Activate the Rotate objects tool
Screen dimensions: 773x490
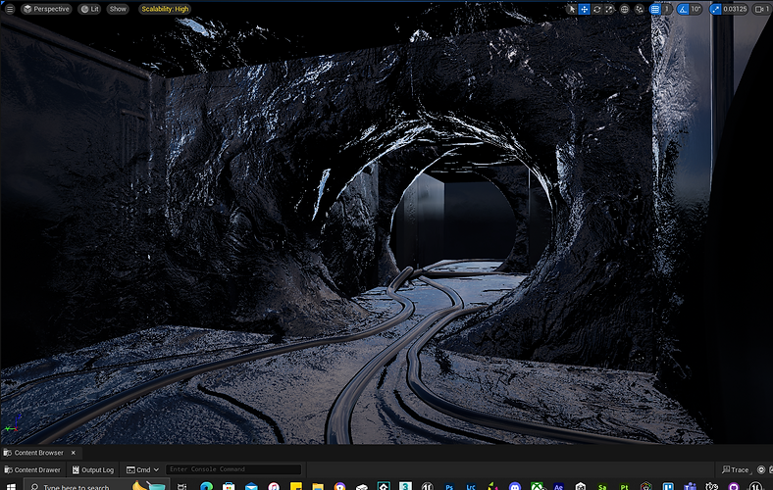596,9
